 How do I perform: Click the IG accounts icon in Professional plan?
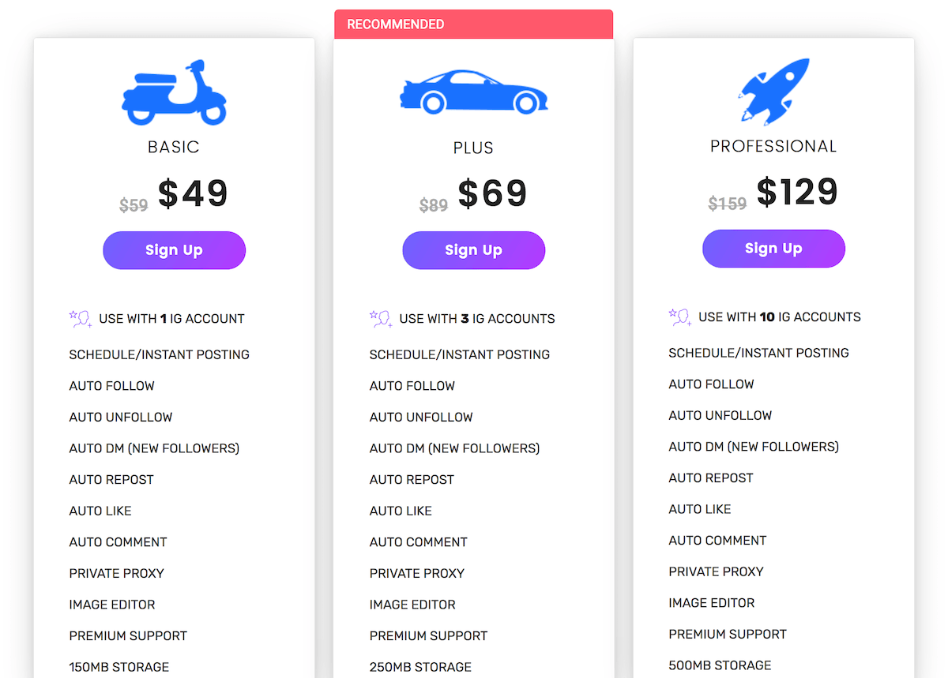point(680,317)
